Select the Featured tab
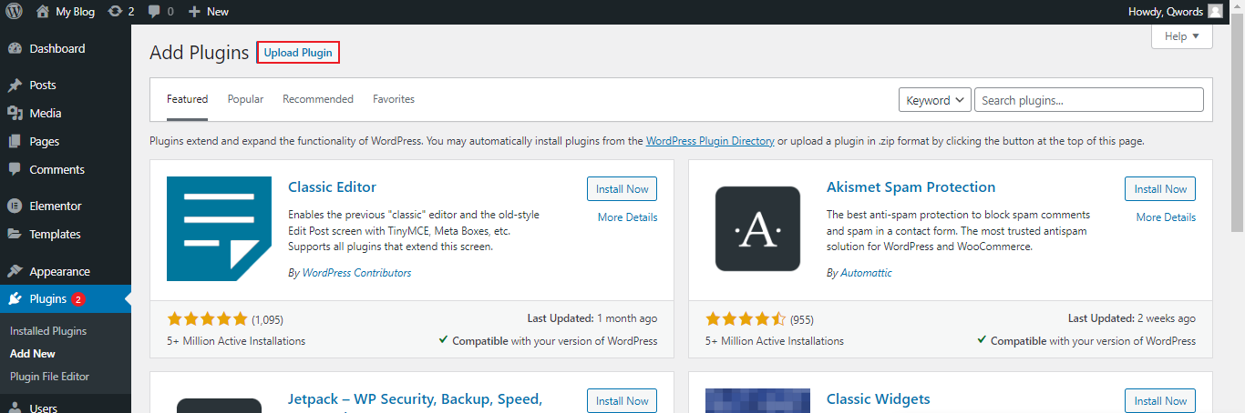 coord(187,99)
